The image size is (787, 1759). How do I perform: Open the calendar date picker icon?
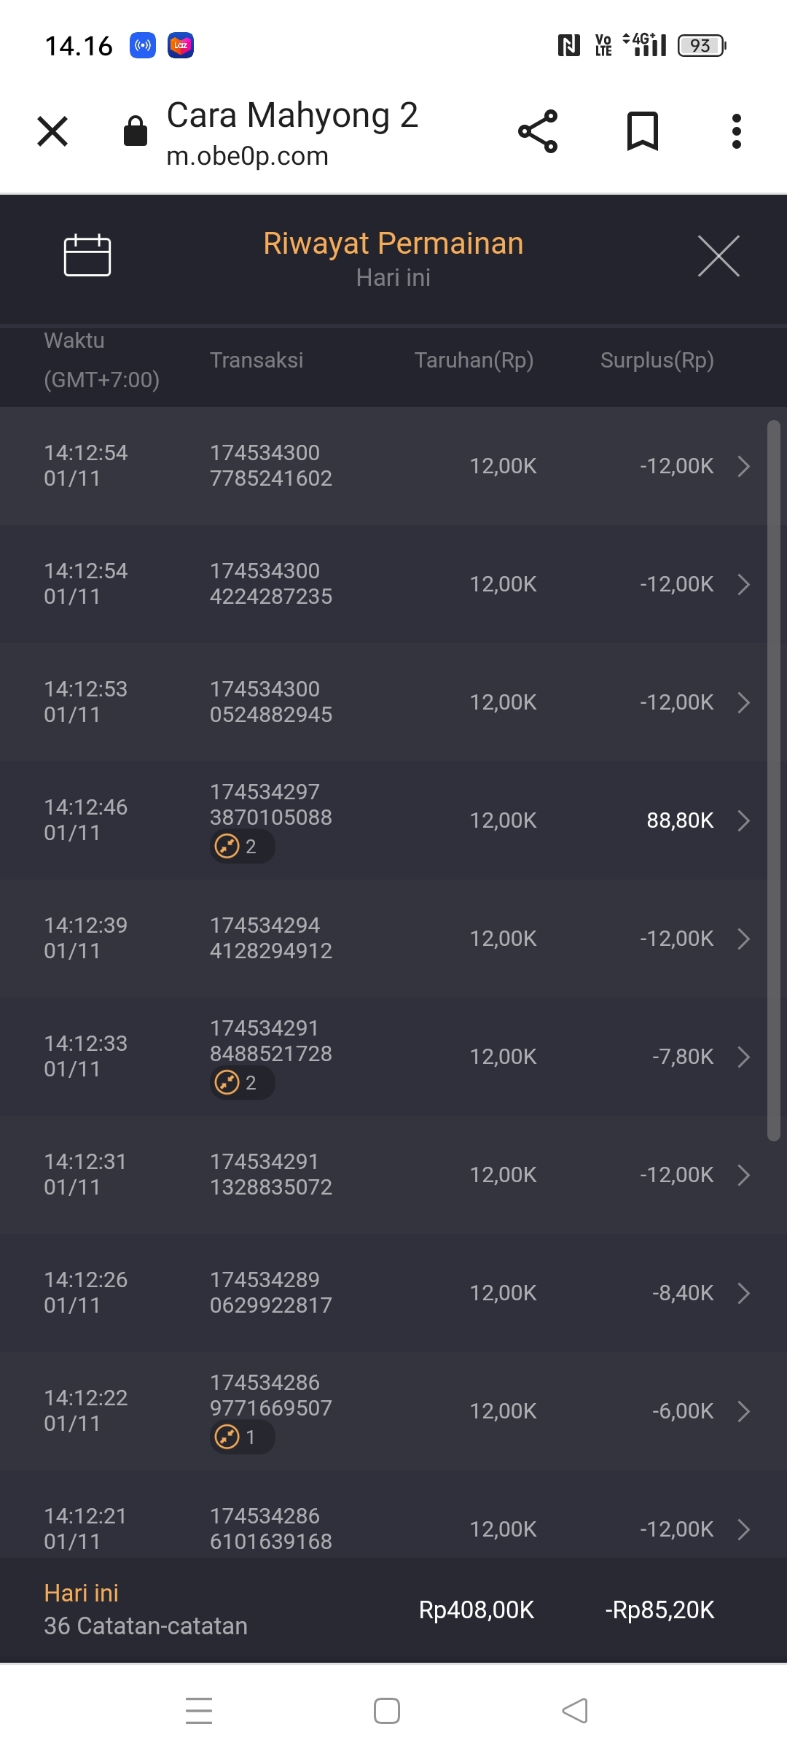click(87, 255)
